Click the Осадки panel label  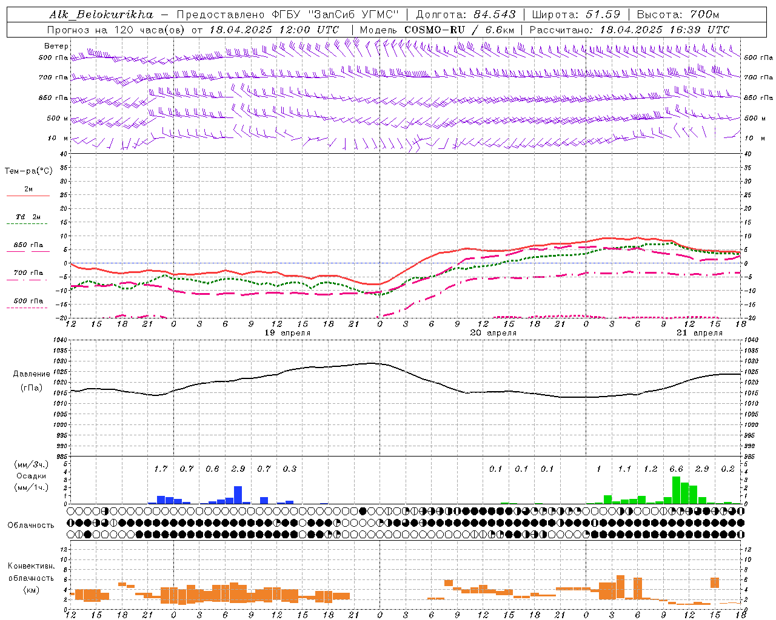(31, 476)
